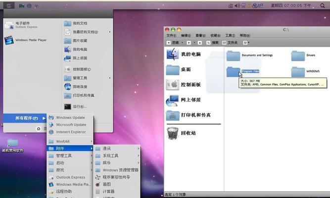Open 打印机和传真 in explorer sidebar
Screen dimensions: 330x198
(189, 115)
